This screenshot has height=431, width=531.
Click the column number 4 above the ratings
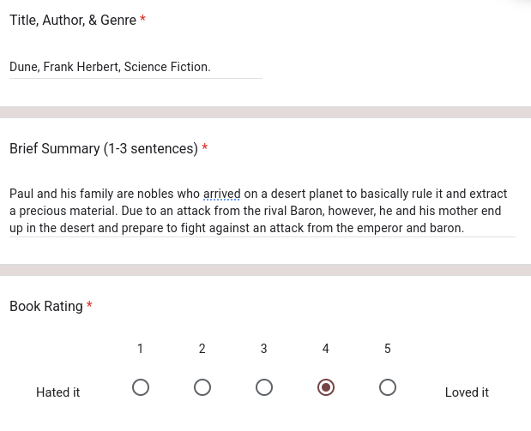[326, 349]
